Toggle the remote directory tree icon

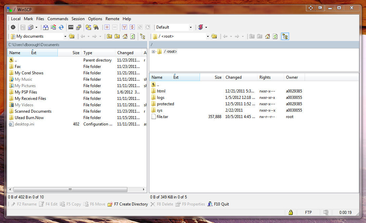(285, 36)
